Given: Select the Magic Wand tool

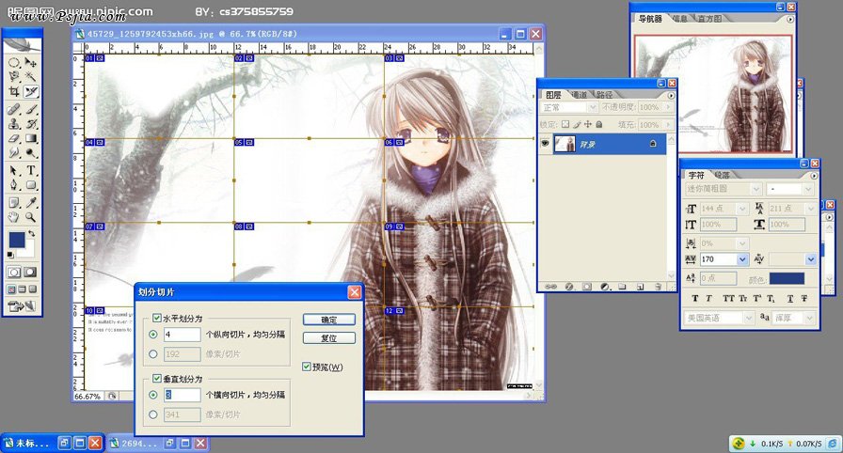Looking at the screenshot, I should coord(31,77).
